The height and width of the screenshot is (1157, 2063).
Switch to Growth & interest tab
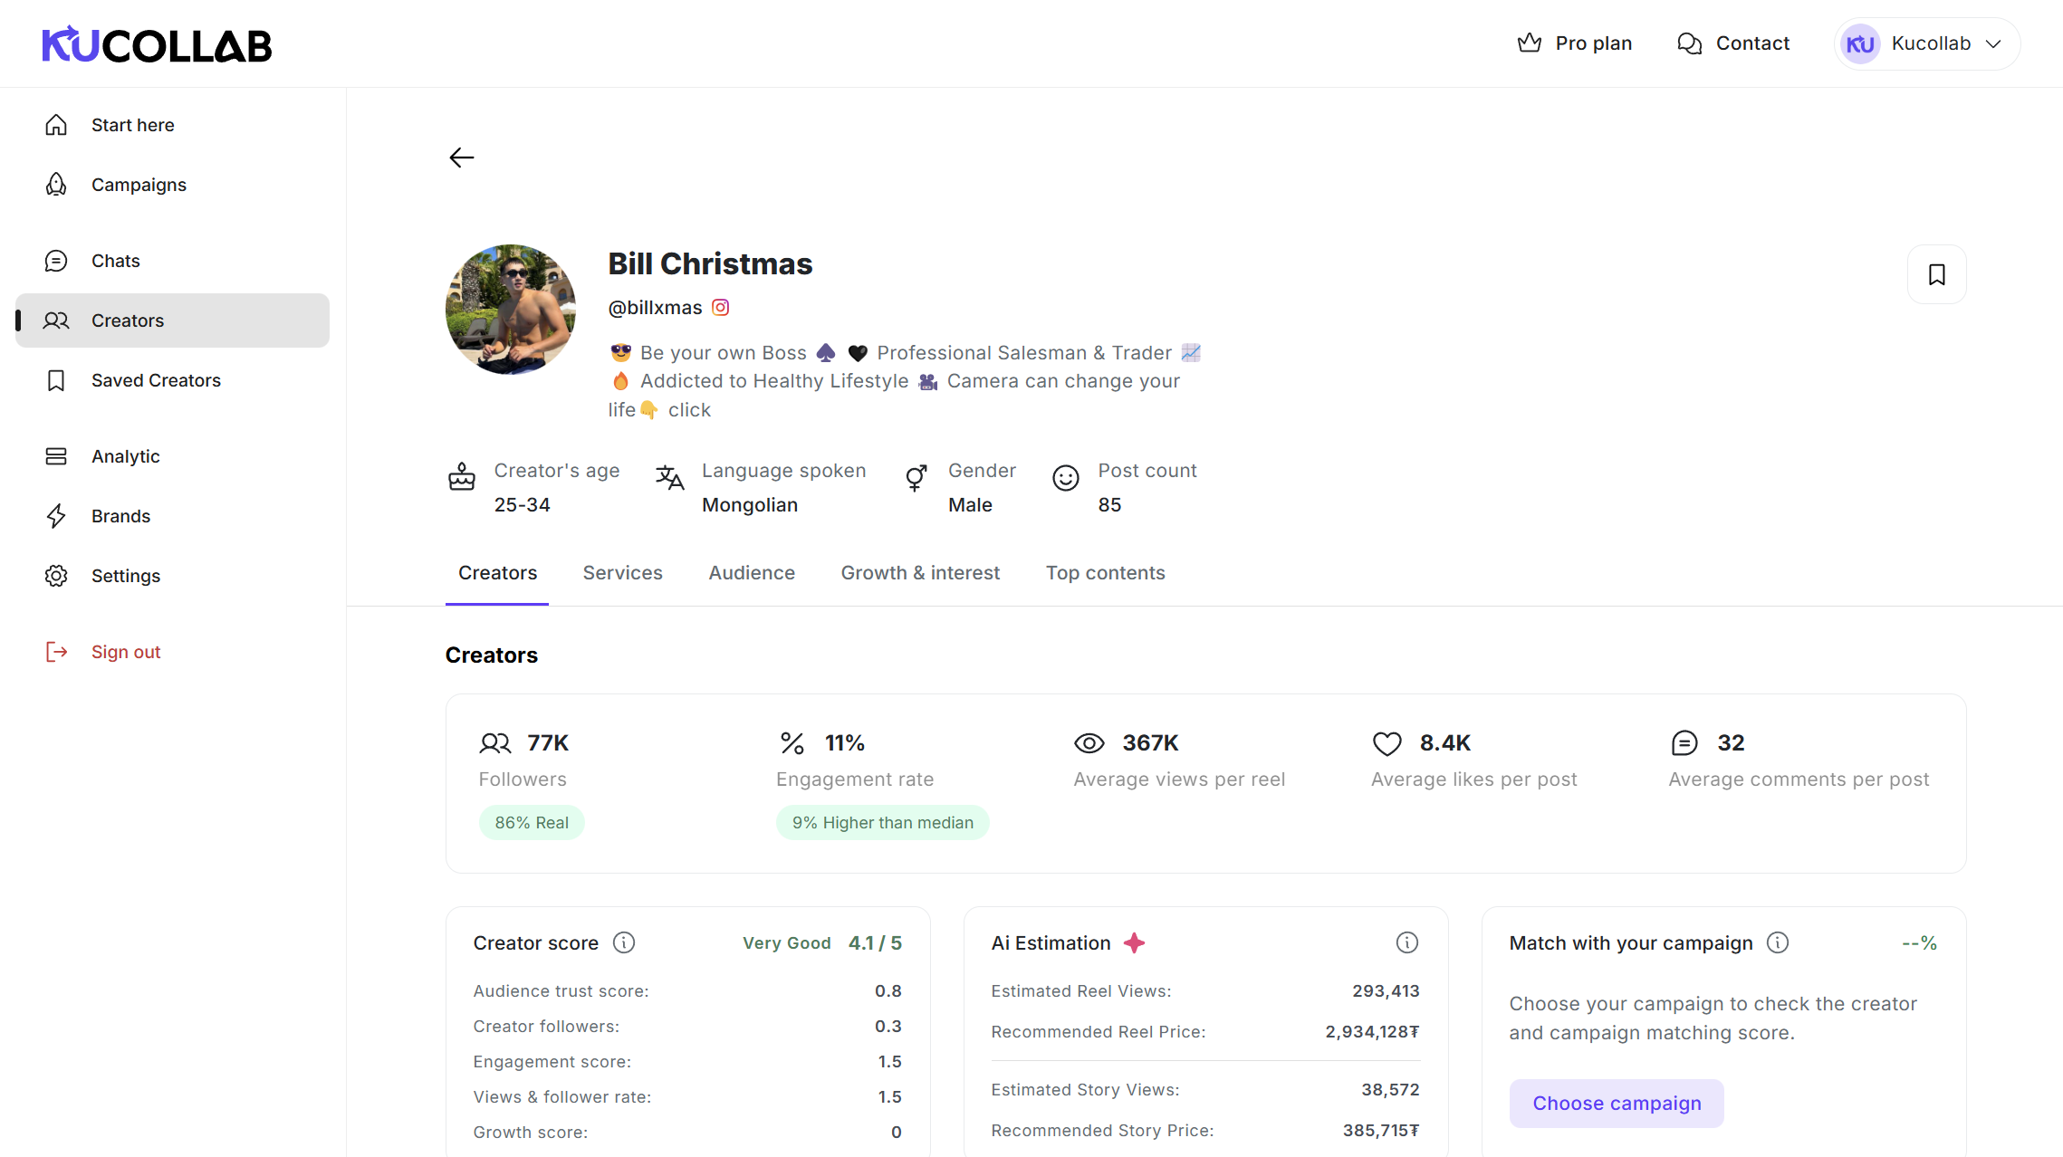919,573
